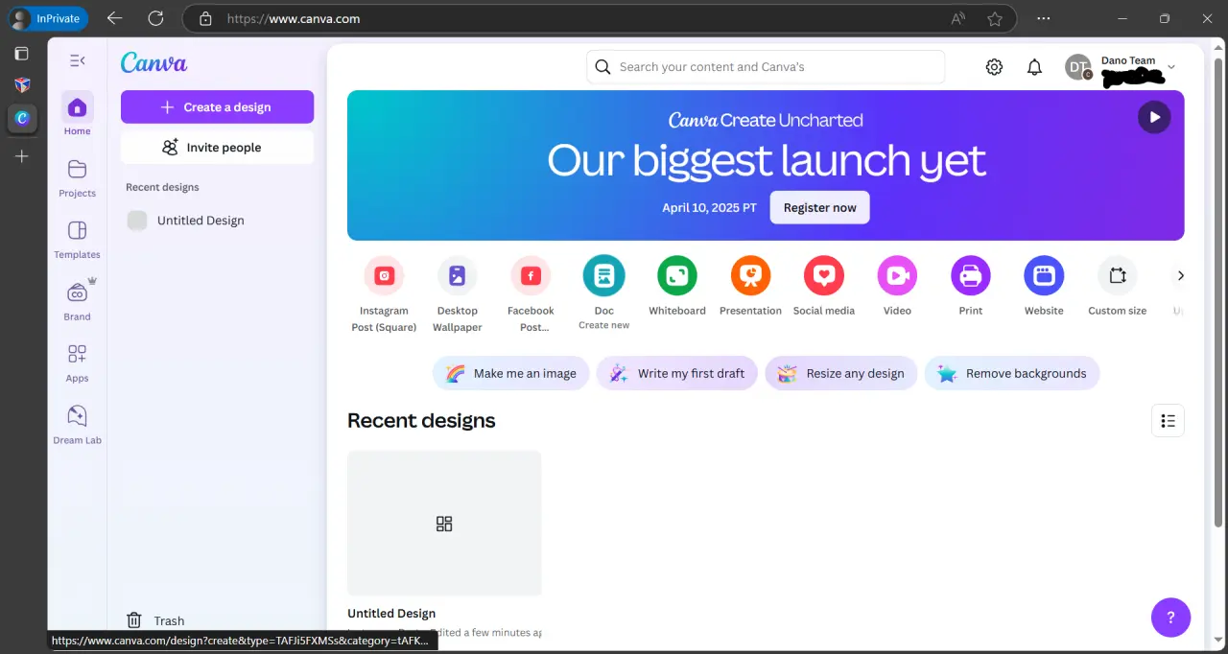Image resolution: width=1228 pixels, height=654 pixels.
Task: Open the Home section
Action: [x=78, y=115]
